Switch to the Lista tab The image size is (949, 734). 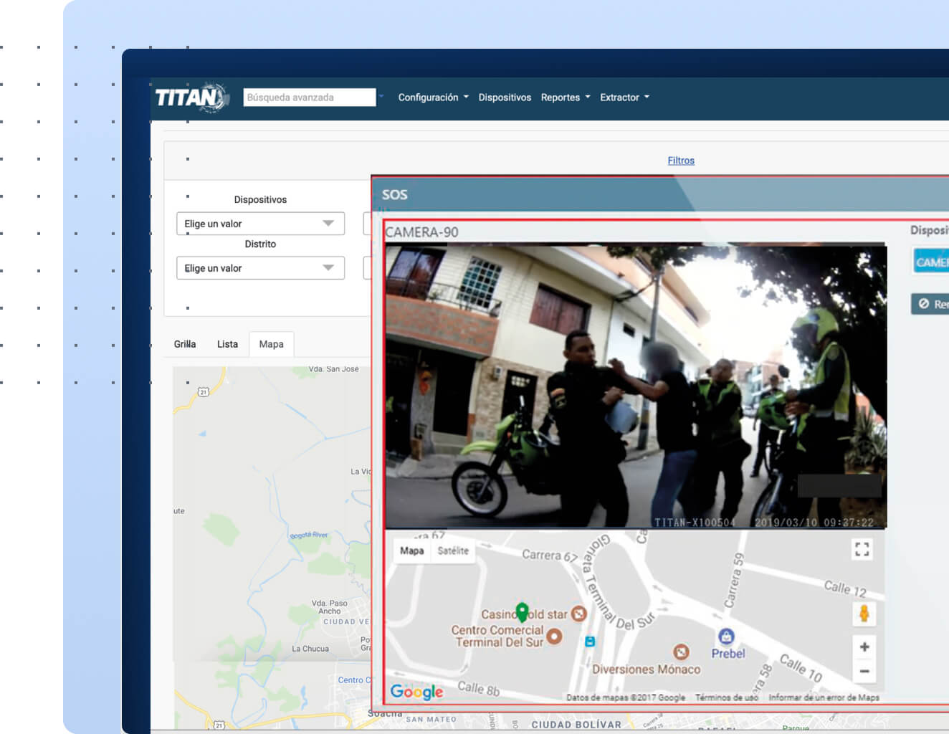[227, 344]
